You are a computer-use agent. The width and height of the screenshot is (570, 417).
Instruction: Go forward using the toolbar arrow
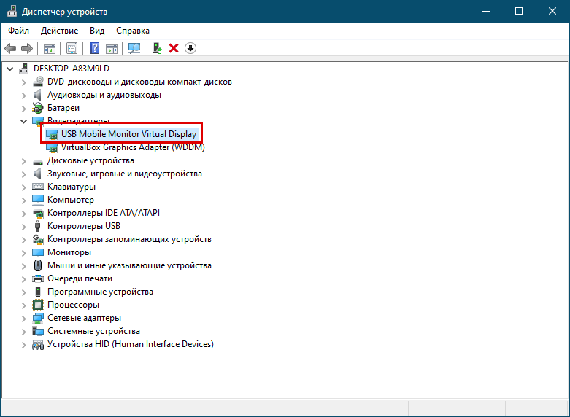click(x=27, y=48)
